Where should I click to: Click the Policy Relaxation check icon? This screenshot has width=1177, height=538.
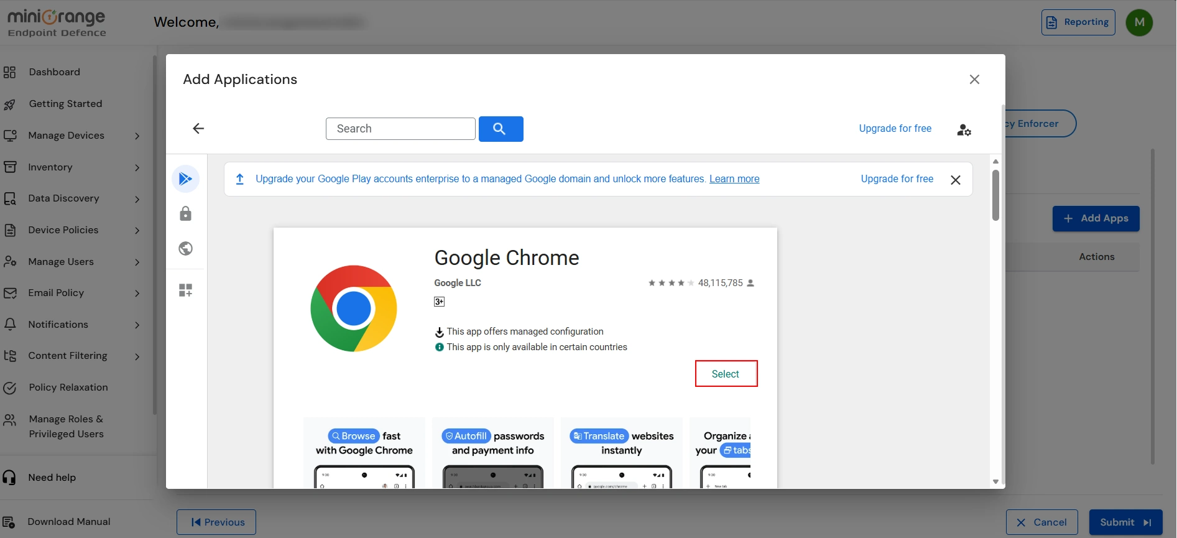tap(9, 388)
